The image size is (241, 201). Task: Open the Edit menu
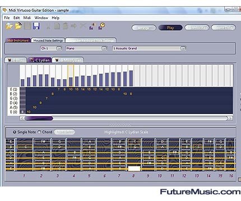click(16, 18)
